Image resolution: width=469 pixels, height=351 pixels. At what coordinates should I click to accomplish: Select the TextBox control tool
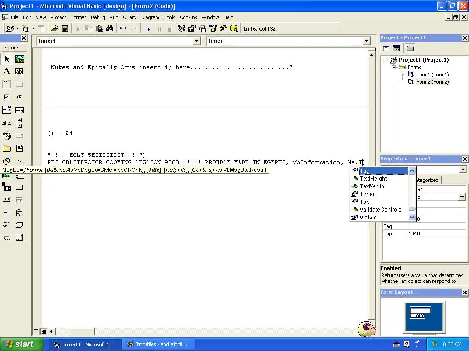point(19,72)
